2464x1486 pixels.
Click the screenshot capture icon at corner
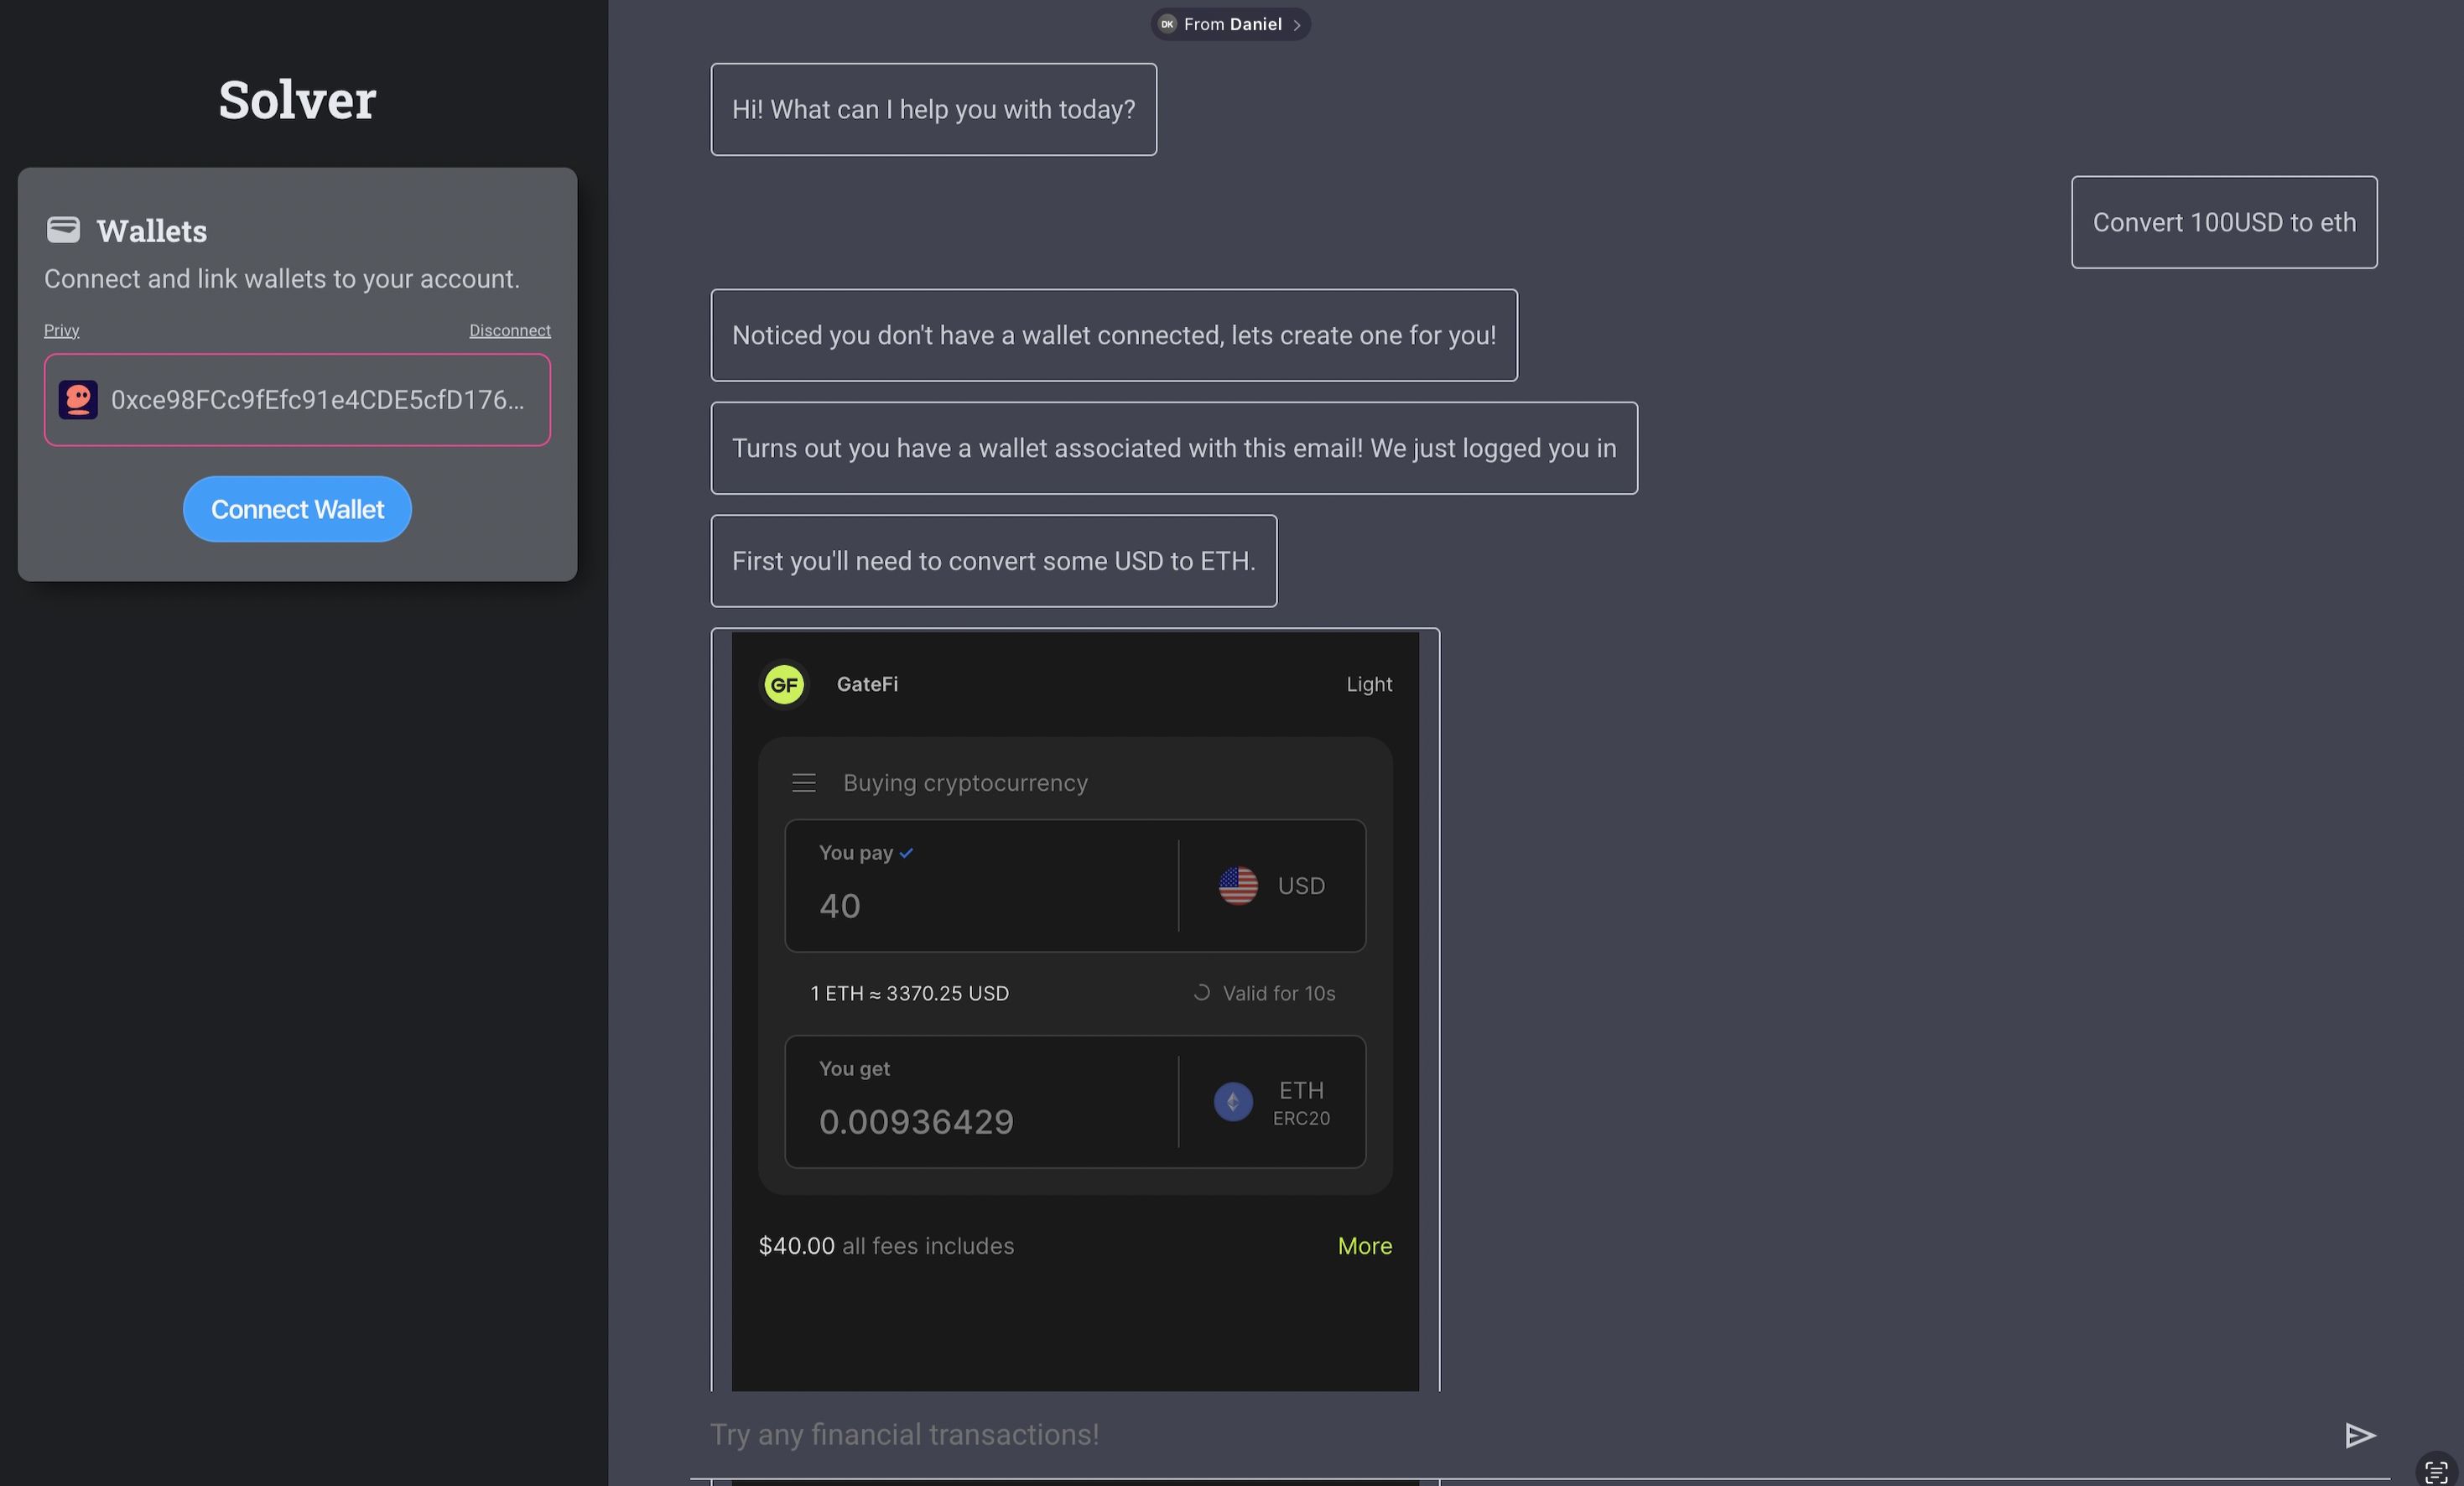coord(2436,1471)
